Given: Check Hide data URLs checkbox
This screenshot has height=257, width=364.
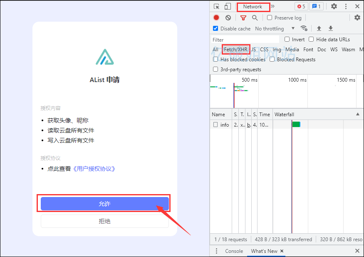Looking at the screenshot, I should (x=311, y=39).
